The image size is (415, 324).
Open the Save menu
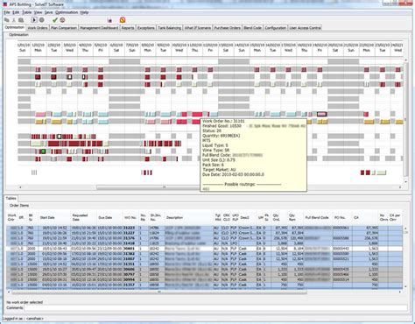pyautogui.click(x=48, y=12)
